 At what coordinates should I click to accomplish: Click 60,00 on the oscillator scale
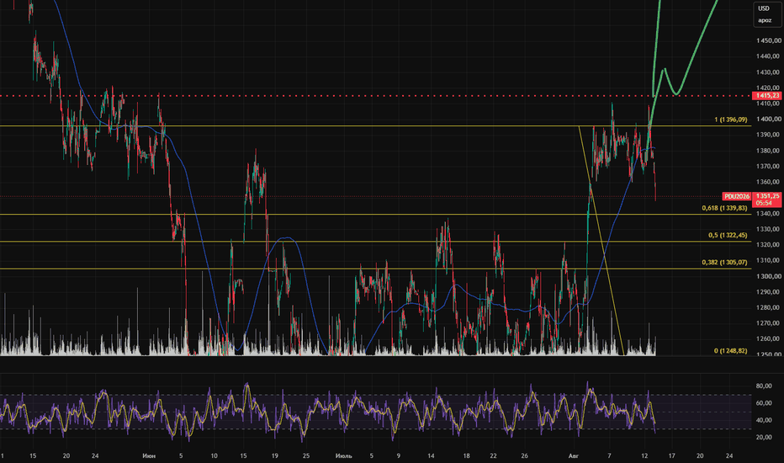[x=764, y=403]
